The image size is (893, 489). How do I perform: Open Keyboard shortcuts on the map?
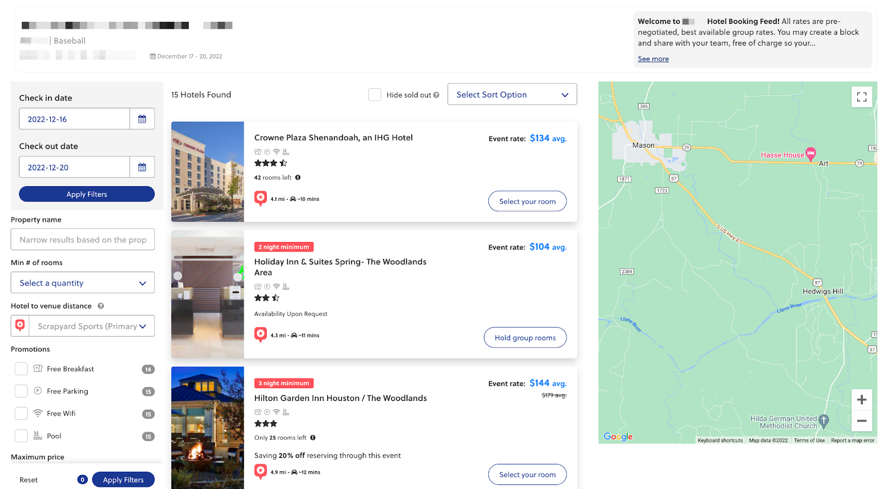(720, 440)
